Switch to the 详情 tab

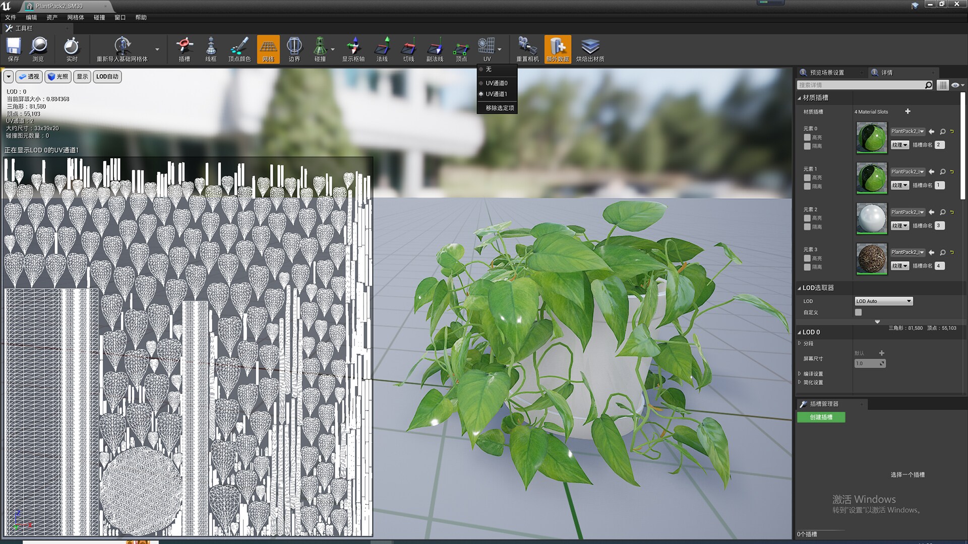point(886,73)
